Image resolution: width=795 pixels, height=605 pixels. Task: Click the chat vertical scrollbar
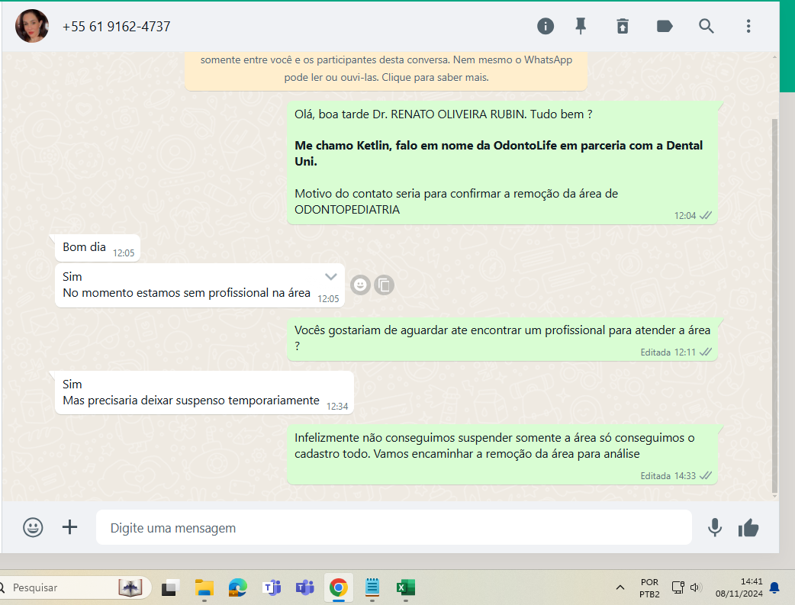[774, 306]
